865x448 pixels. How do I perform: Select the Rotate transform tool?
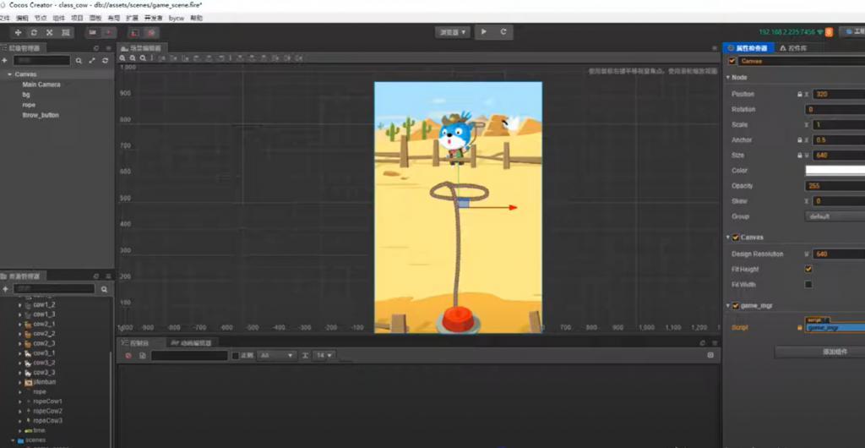34,33
